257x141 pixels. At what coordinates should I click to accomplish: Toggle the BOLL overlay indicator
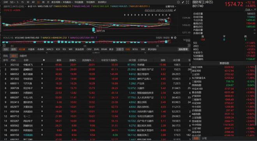(x=135, y=49)
